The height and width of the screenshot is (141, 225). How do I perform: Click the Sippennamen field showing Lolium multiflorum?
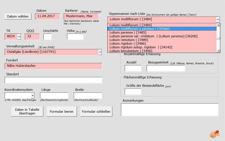tap(162, 19)
